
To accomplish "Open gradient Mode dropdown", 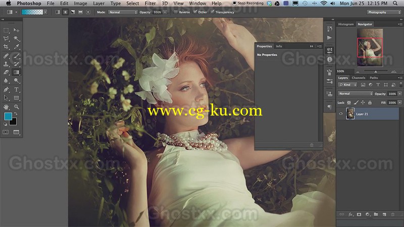I will (123, 12).
